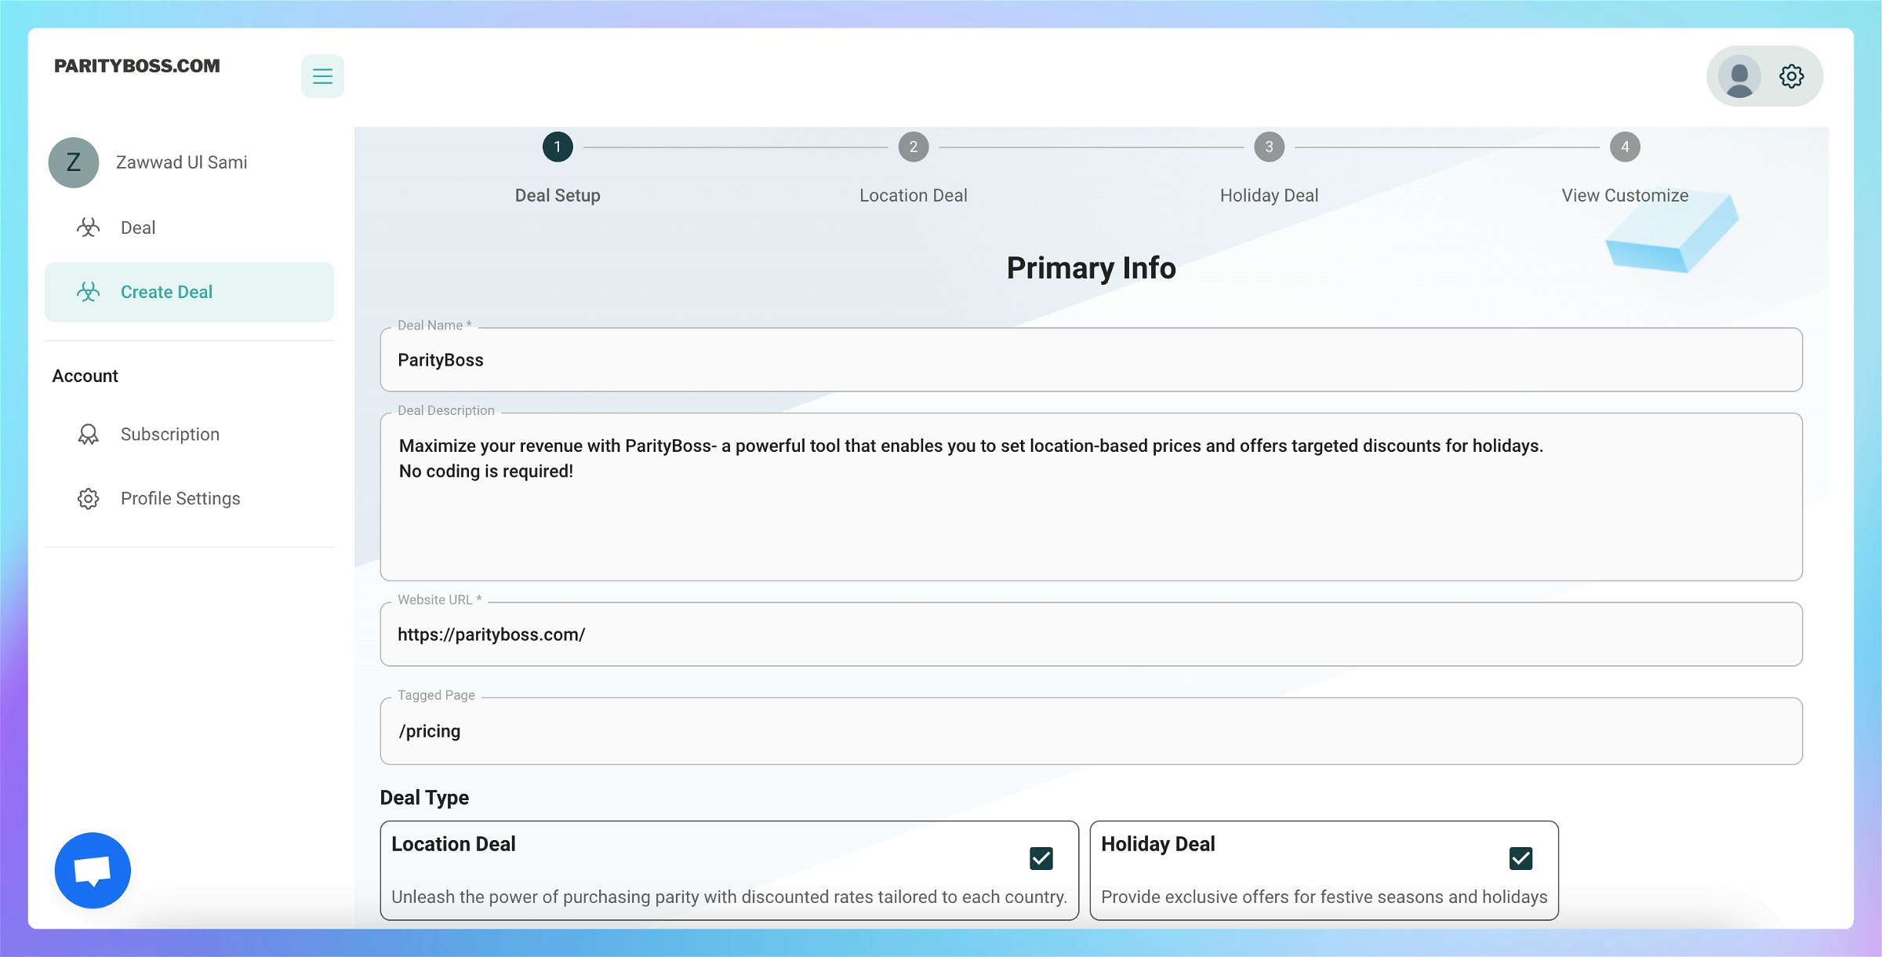Screen dimensions: 1882x957
Task: Click the Deal Description text area
Action: click(x=1091, y=497)
